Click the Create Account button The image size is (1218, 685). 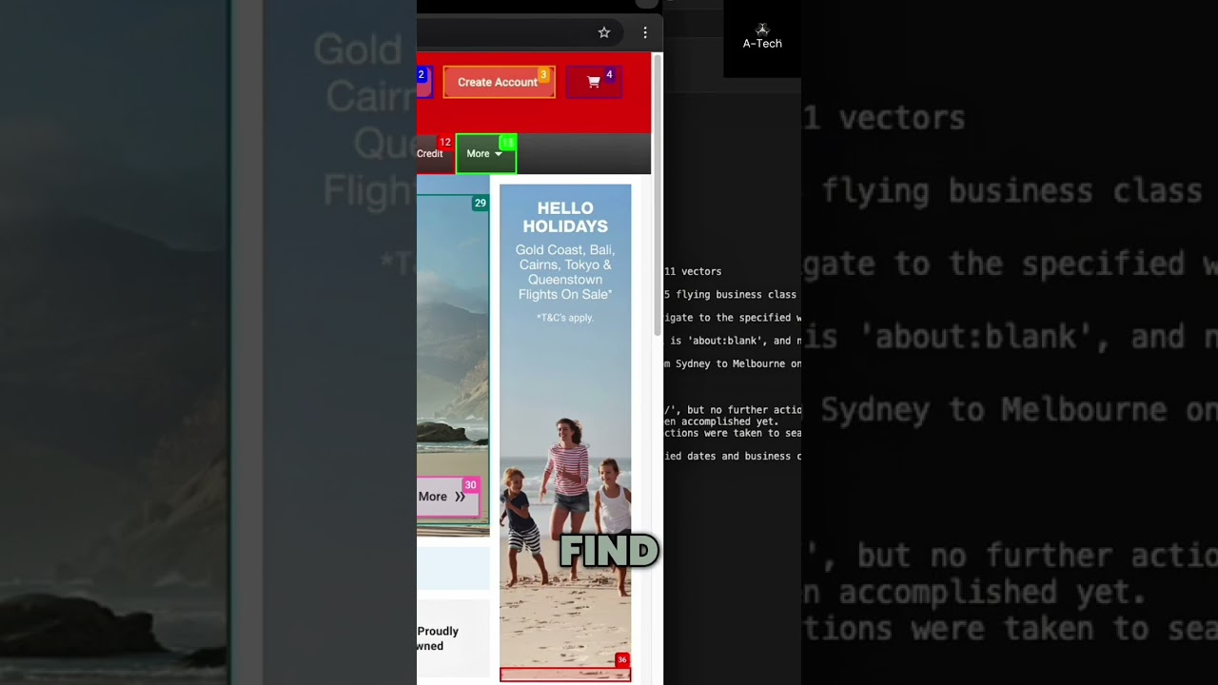tap(499, 82)
